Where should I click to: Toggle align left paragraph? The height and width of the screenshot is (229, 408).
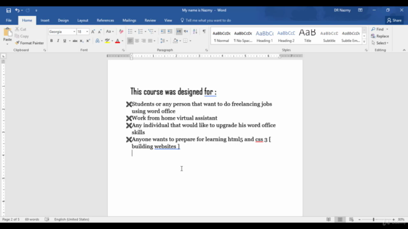tap(130, 41)
